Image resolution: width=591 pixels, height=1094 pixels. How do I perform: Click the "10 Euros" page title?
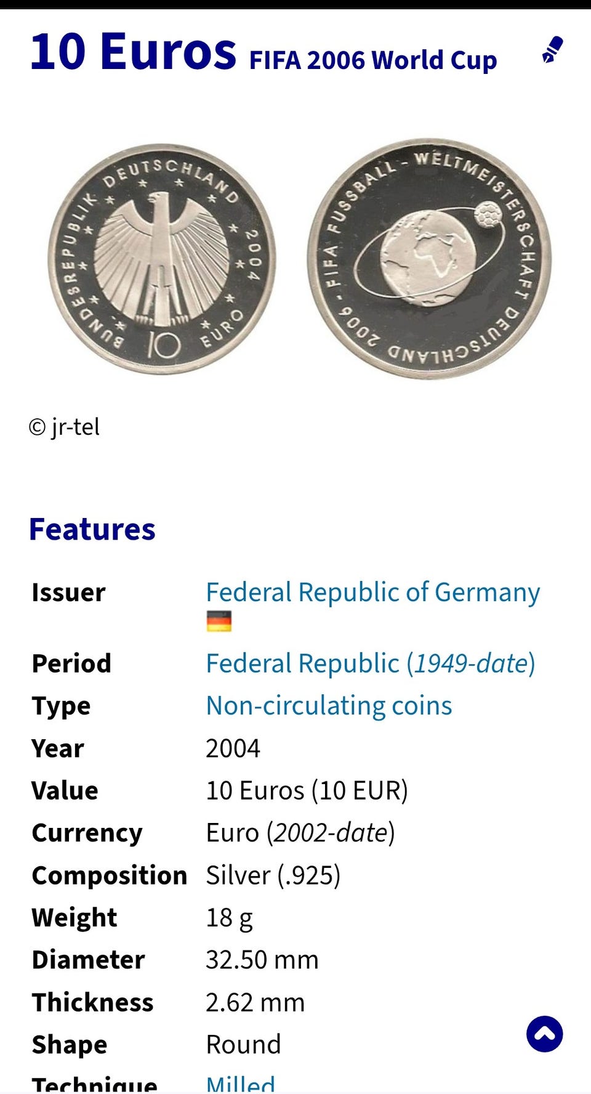click(x=133, y=51)
